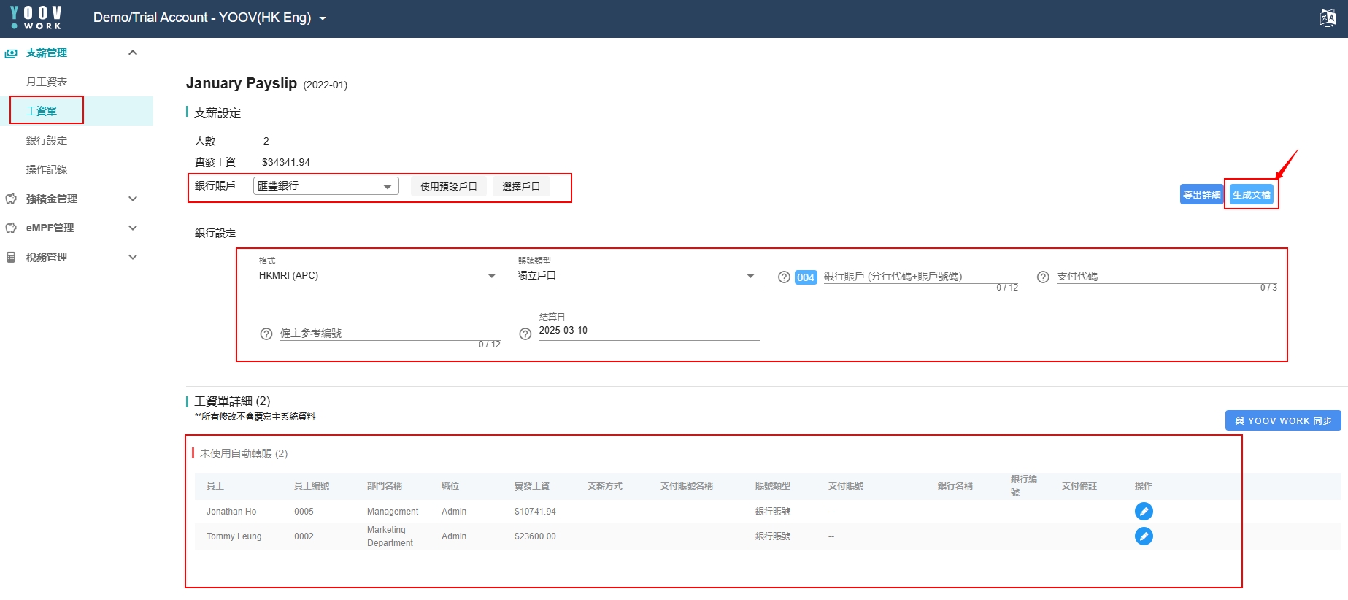Open the 匯豐銀行 bank account dropdown
This screenshot has width=1348, height=600.
click(x=326, y=186)
